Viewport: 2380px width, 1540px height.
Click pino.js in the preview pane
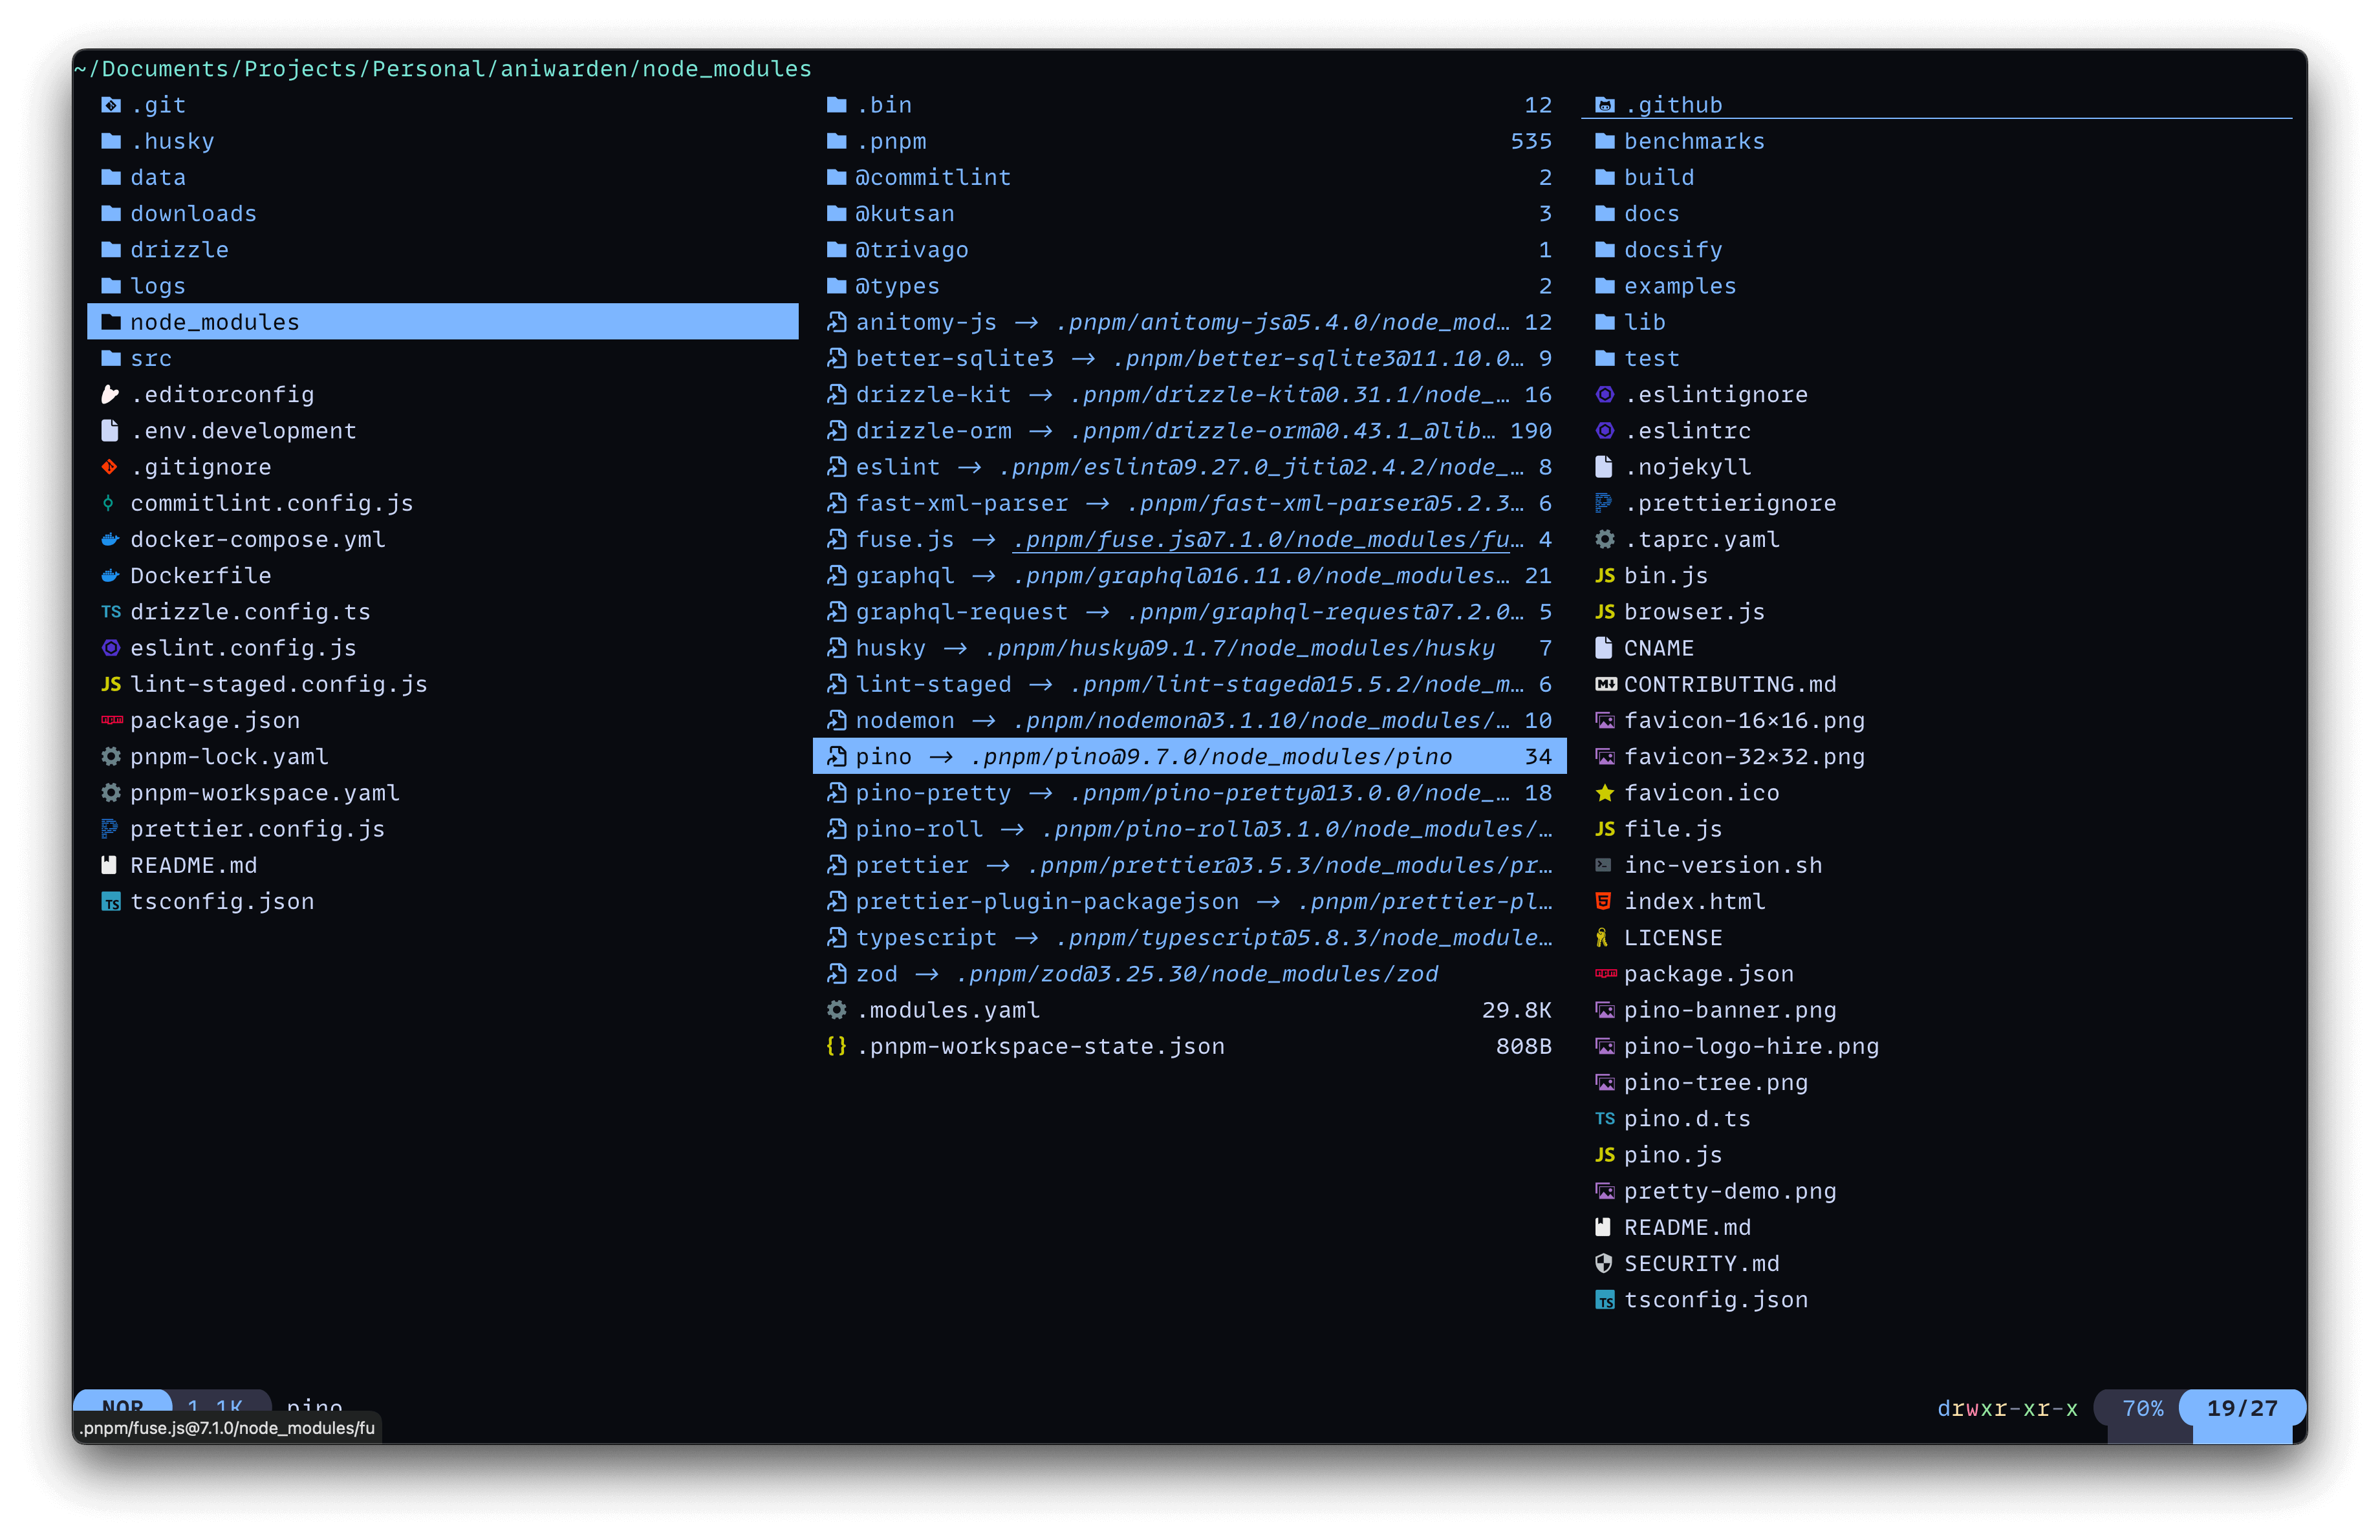1673,1154
